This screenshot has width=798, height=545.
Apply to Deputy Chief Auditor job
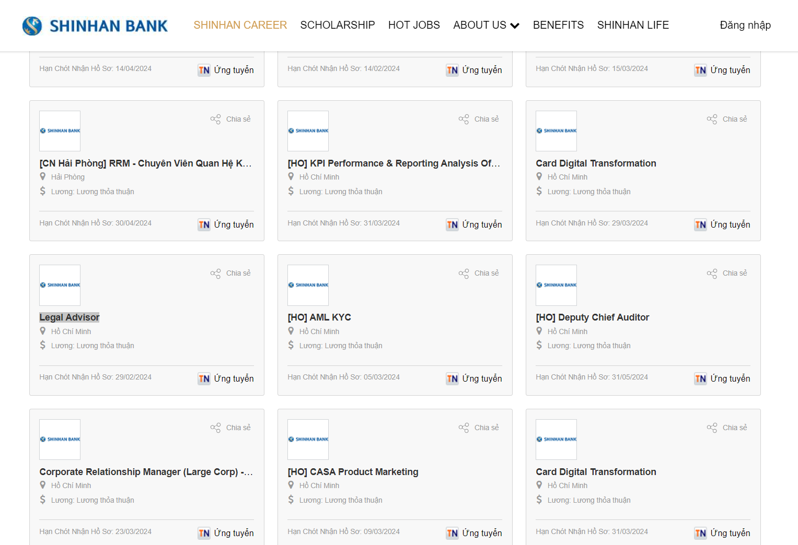pyautogui.click(x=722, y=378)
